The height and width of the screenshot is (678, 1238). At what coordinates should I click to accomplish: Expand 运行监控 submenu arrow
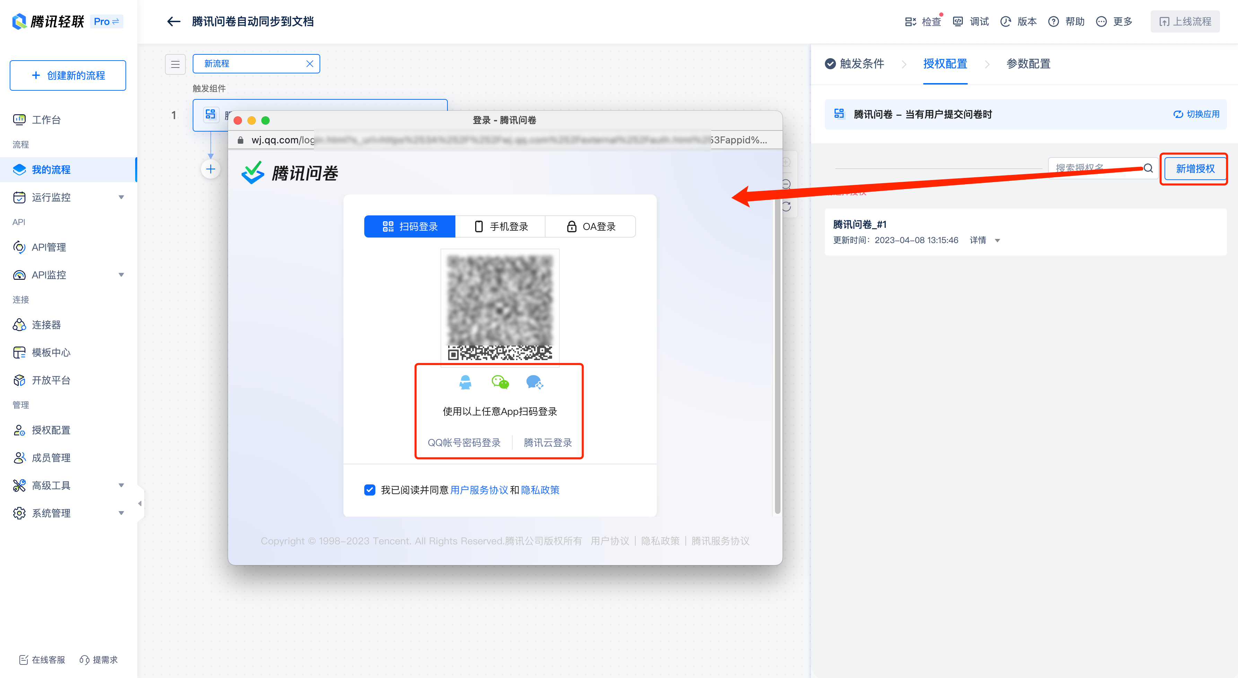tap(121, 197)
